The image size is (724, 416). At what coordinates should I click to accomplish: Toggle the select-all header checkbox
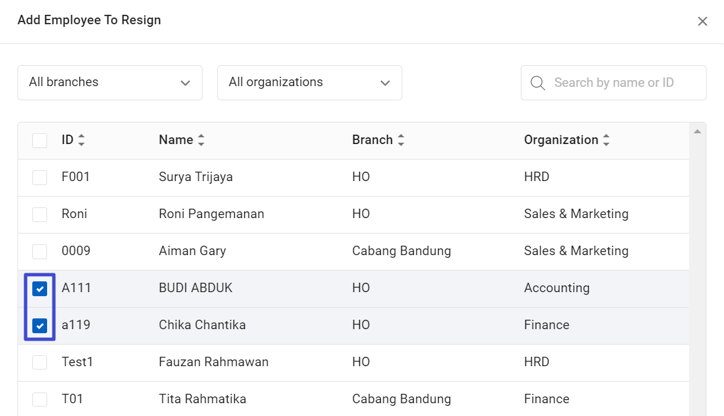(x=40, y=141)
